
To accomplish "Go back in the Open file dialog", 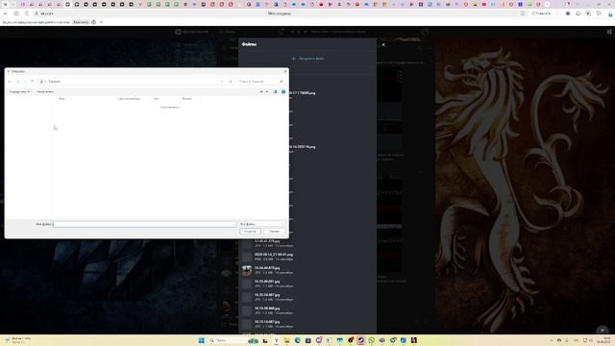I will tap(10, 81).
